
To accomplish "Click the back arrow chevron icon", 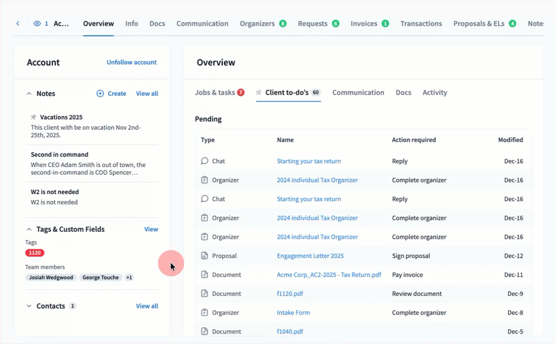I will pyautogui.click(x=18, y=24).
